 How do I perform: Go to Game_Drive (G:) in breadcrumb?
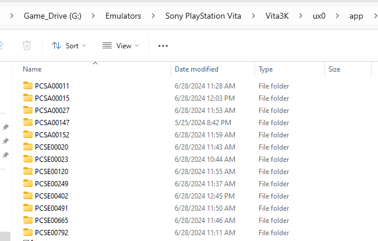click(x=52, y=16)
